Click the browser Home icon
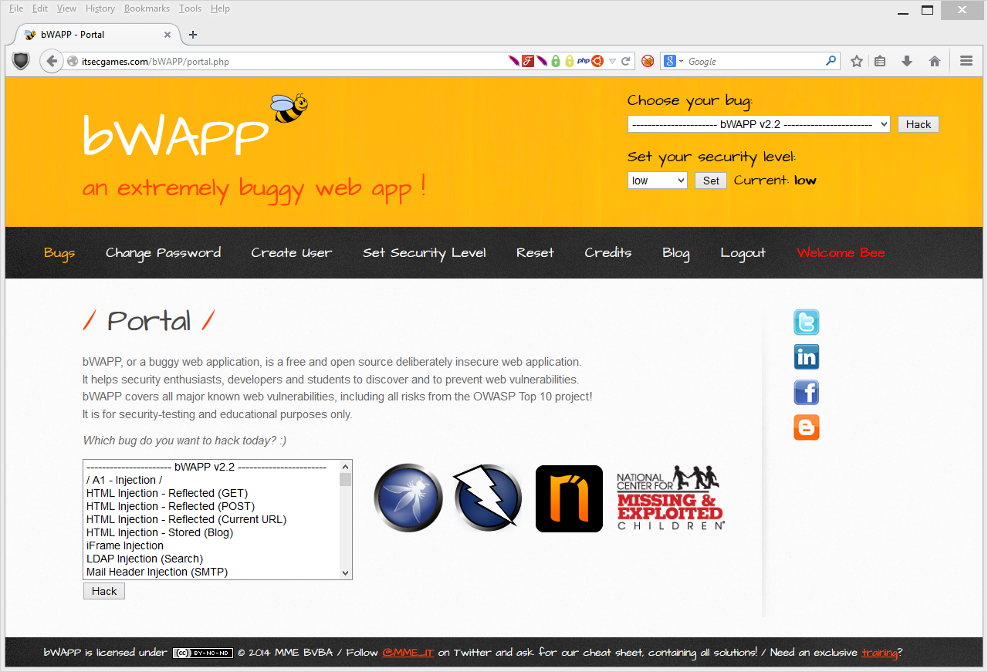988x672 pixels. (x=934, y=62)
